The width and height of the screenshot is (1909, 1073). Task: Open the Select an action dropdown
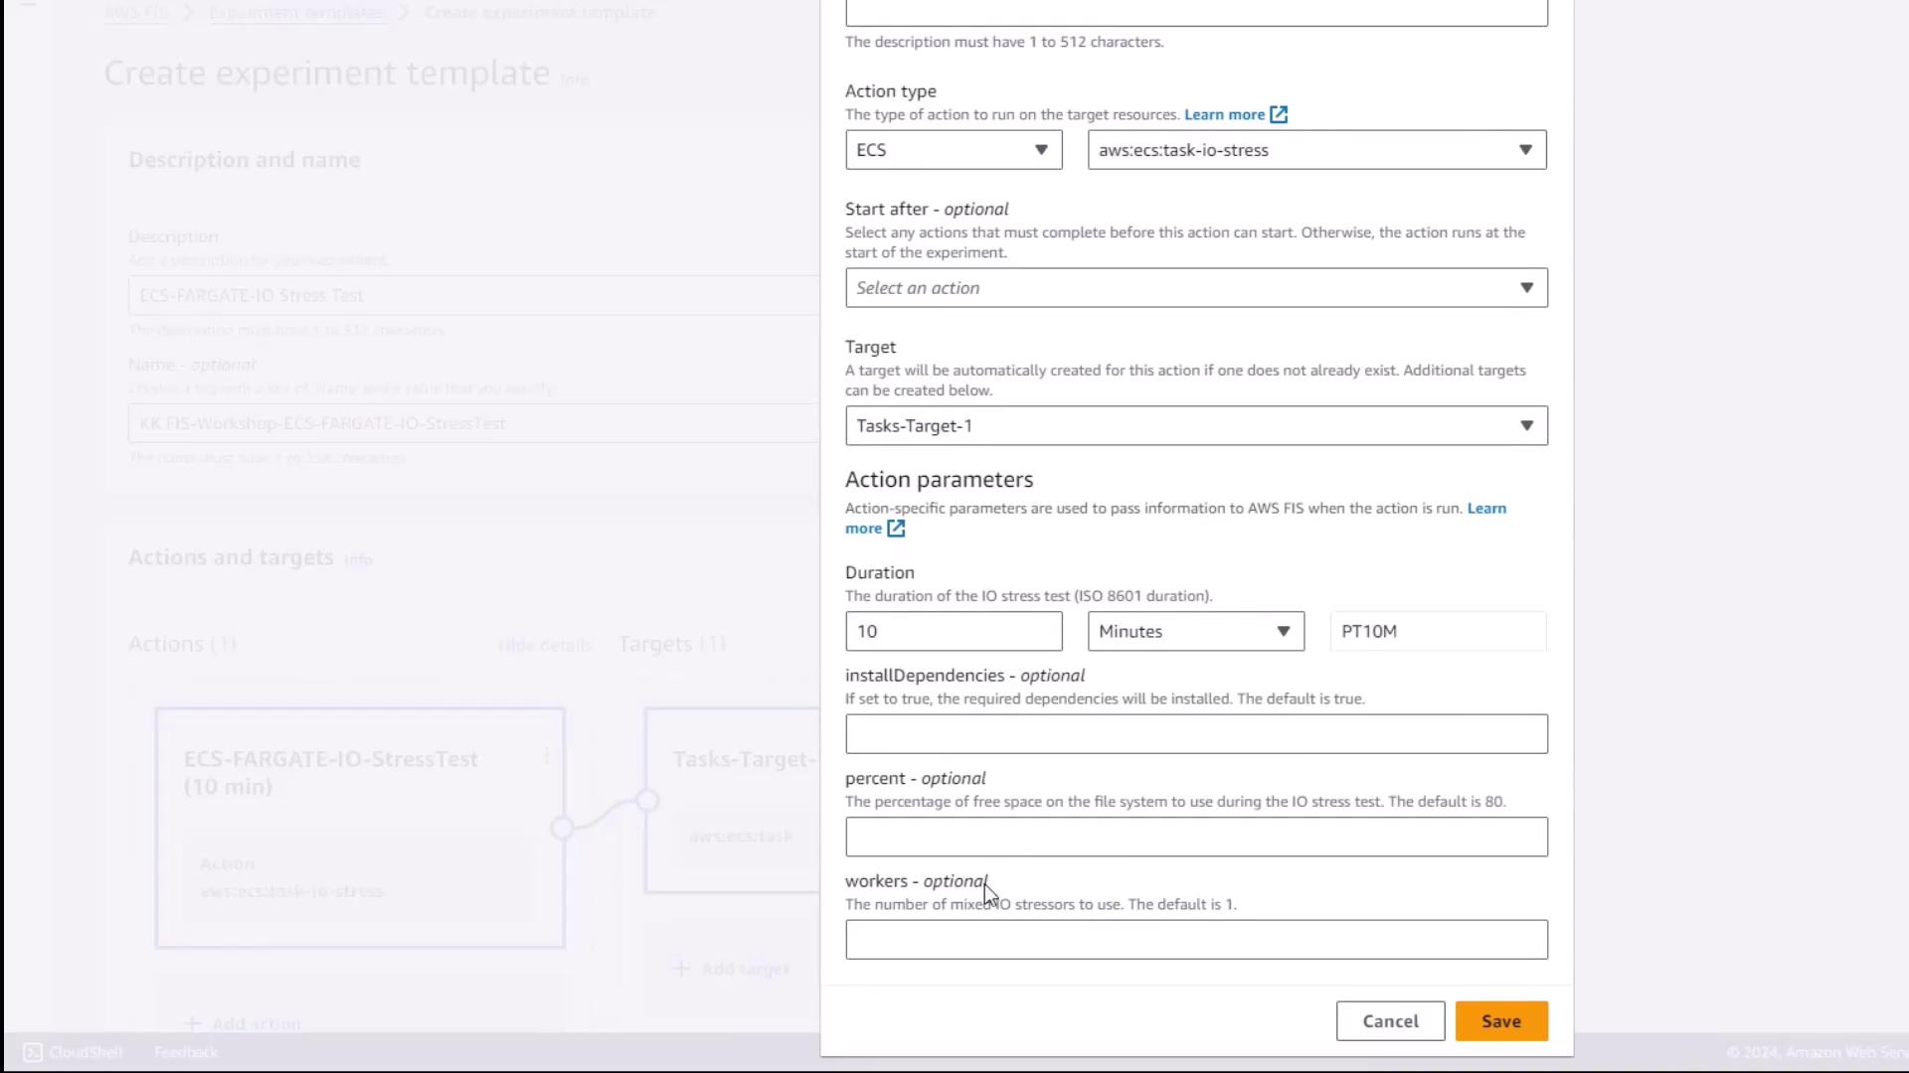[1195, 288]
